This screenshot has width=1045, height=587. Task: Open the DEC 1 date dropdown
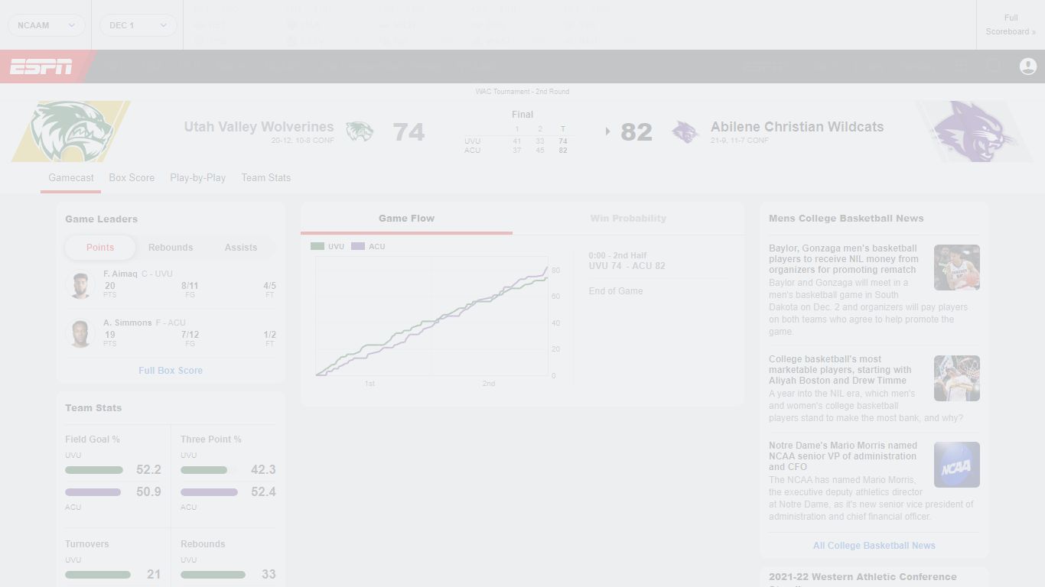[x=138, y=25]
